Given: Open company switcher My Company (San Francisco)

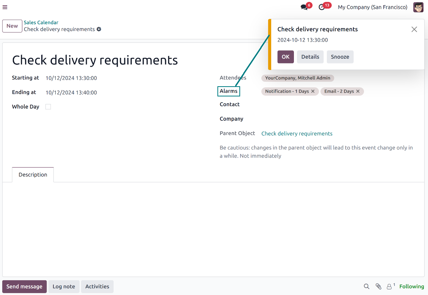Looking at the screenshot, I should pyautogui.click(x=372, y=7).
